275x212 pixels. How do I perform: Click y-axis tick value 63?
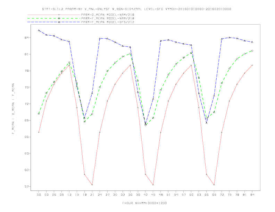pos(27,153)
